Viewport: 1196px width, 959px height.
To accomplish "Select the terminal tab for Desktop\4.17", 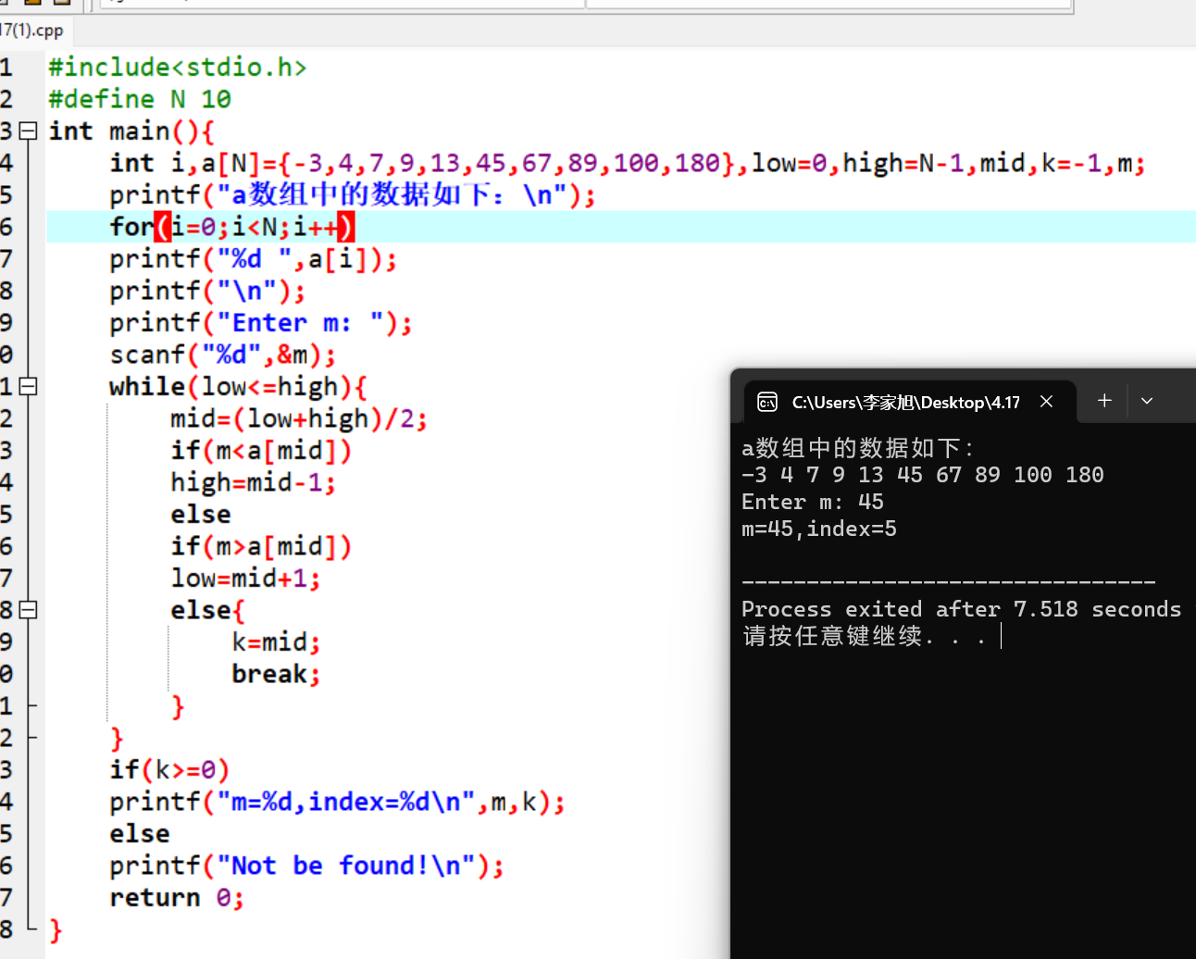I will pos(905,402).
